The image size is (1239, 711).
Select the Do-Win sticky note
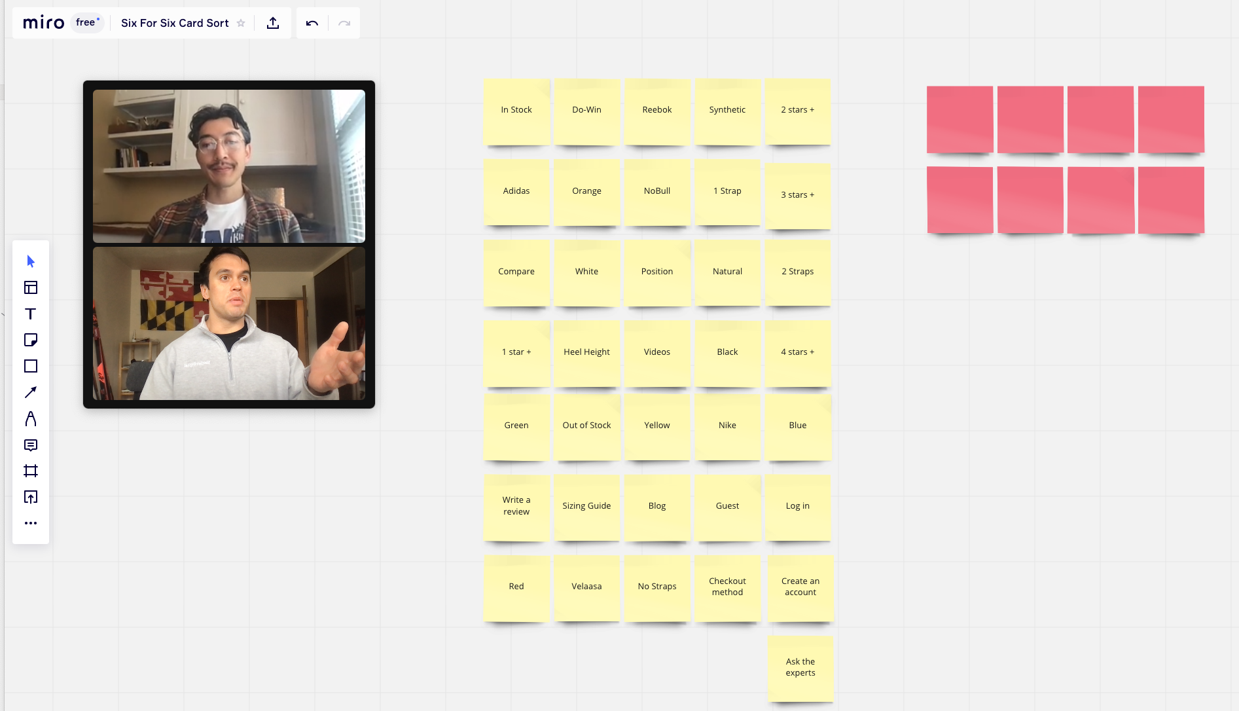(587, 111)
